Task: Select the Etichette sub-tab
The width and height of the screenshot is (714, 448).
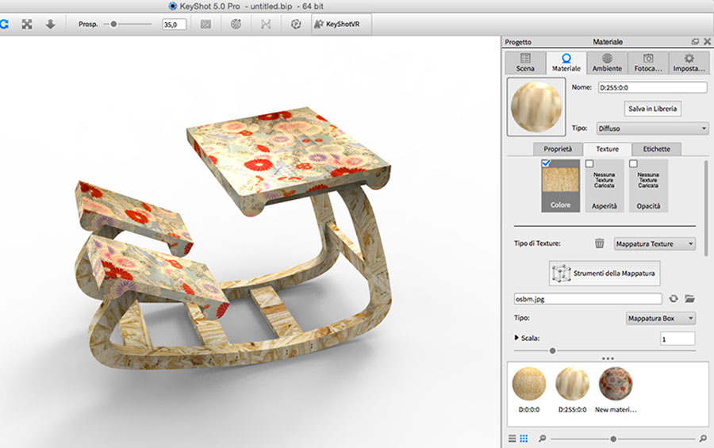Action: coord(656,149)
